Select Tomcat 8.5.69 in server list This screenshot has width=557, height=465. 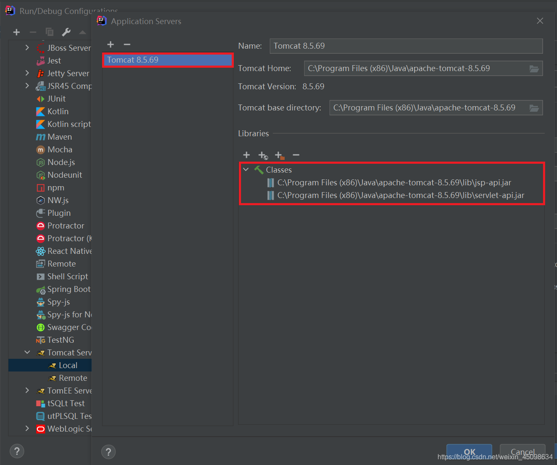click(168, 60)
